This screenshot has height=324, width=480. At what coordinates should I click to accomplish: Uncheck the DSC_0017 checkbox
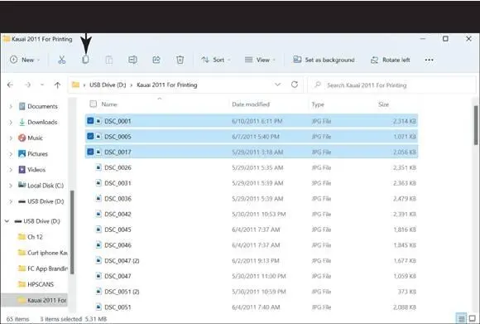90,152
